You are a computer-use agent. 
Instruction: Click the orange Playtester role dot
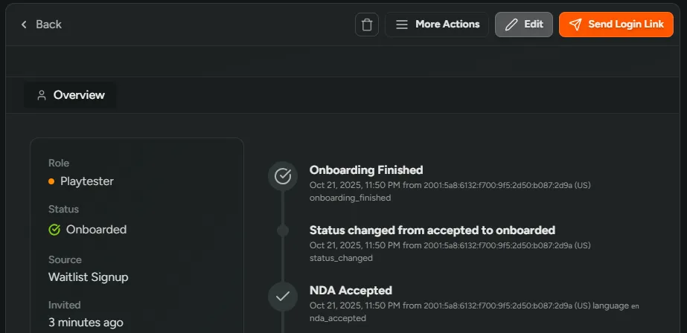click(51, 181)
